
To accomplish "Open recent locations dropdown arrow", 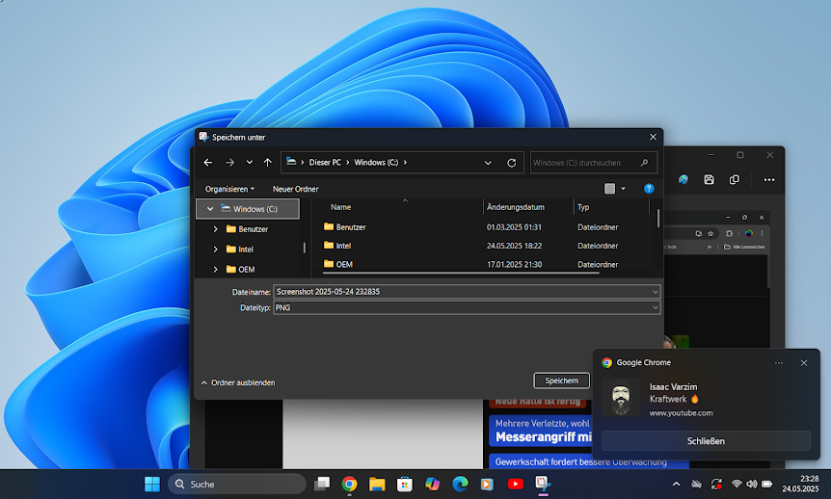I will click(x=249, y=163).
